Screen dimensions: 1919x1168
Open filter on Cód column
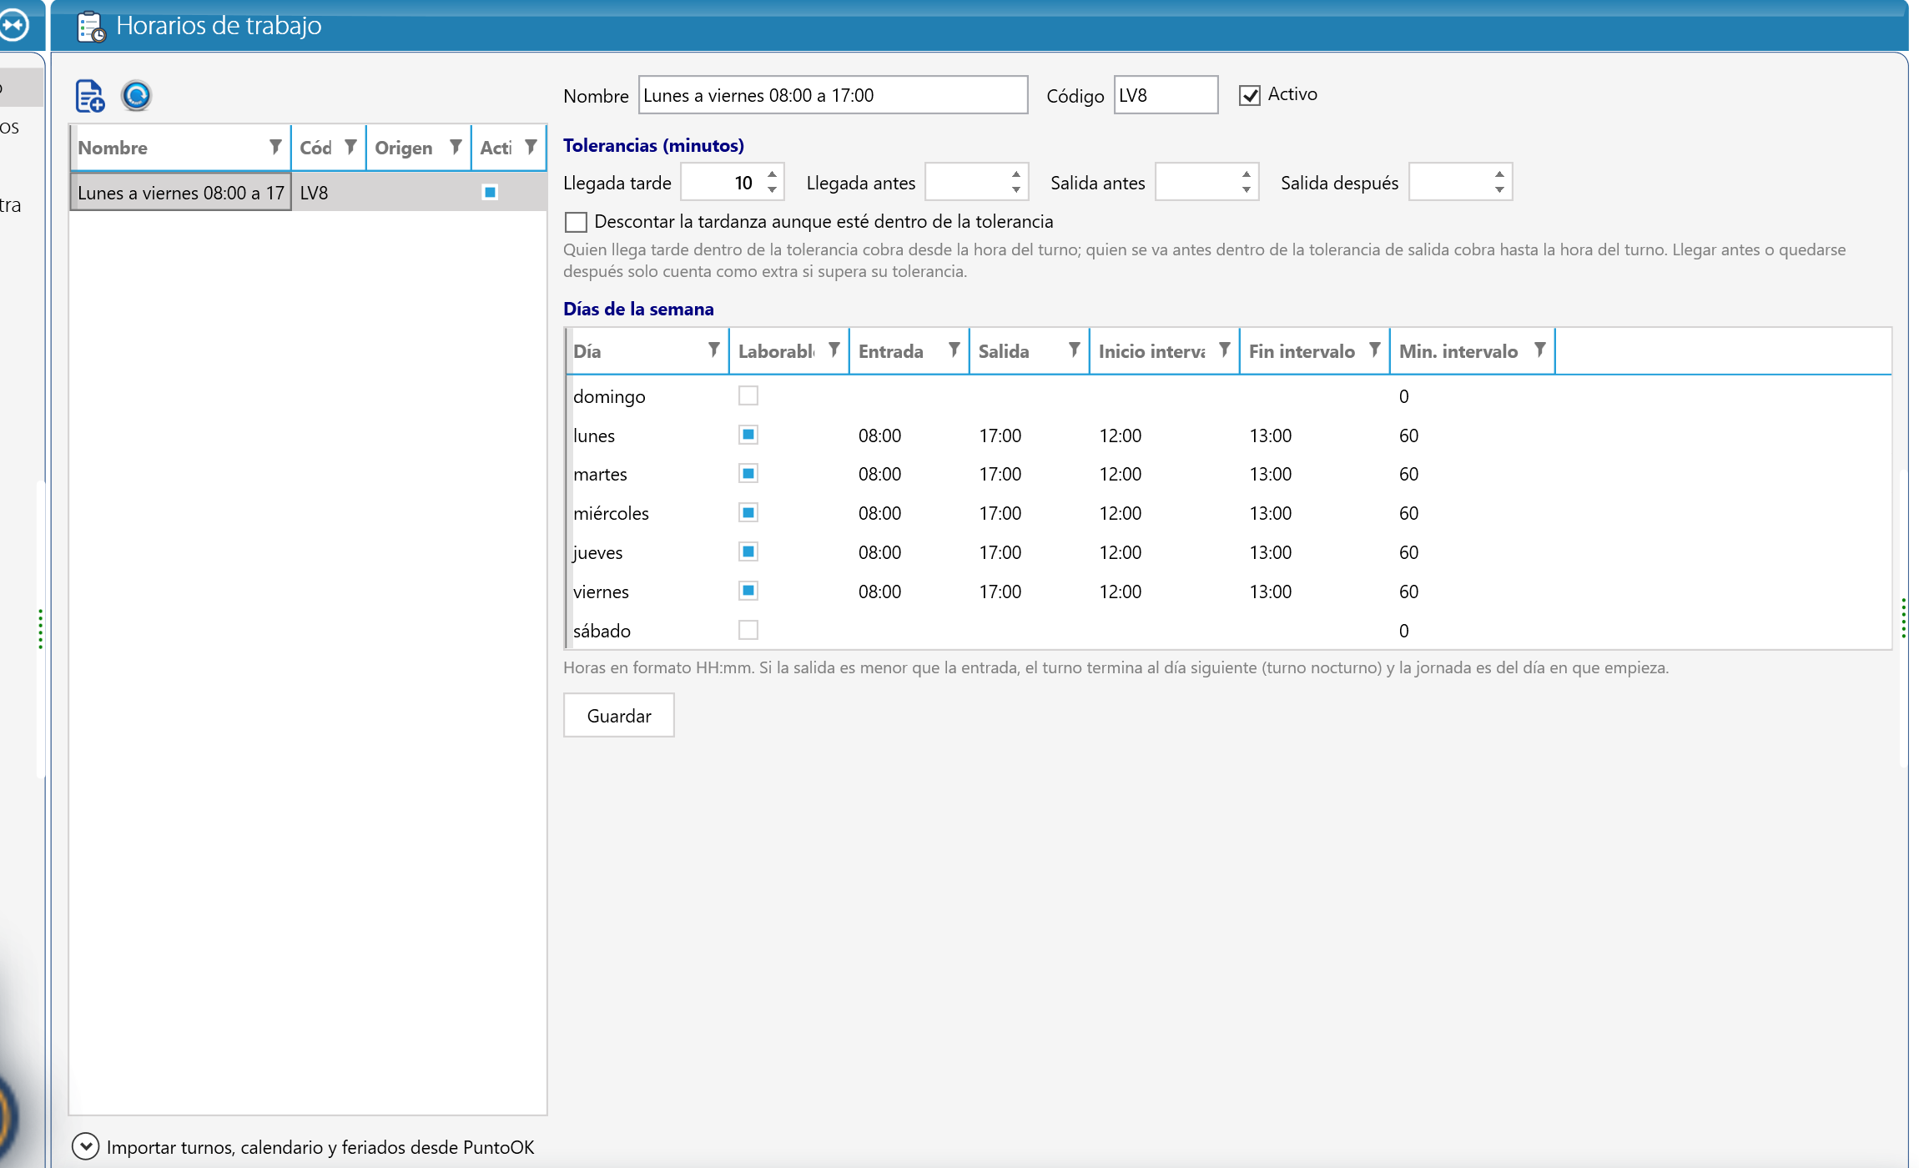[350, 147]
